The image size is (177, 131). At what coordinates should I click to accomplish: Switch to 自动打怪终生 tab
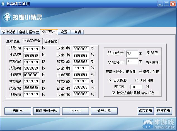point(29,32)
